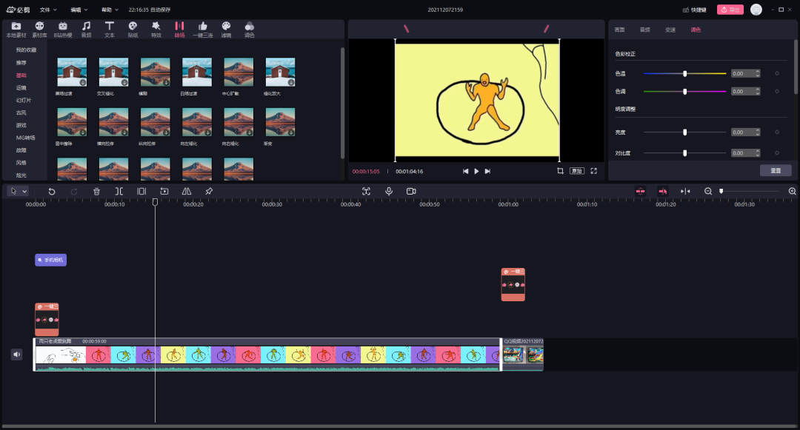Delete selected clip with trash icon

[x=96, y=191]
